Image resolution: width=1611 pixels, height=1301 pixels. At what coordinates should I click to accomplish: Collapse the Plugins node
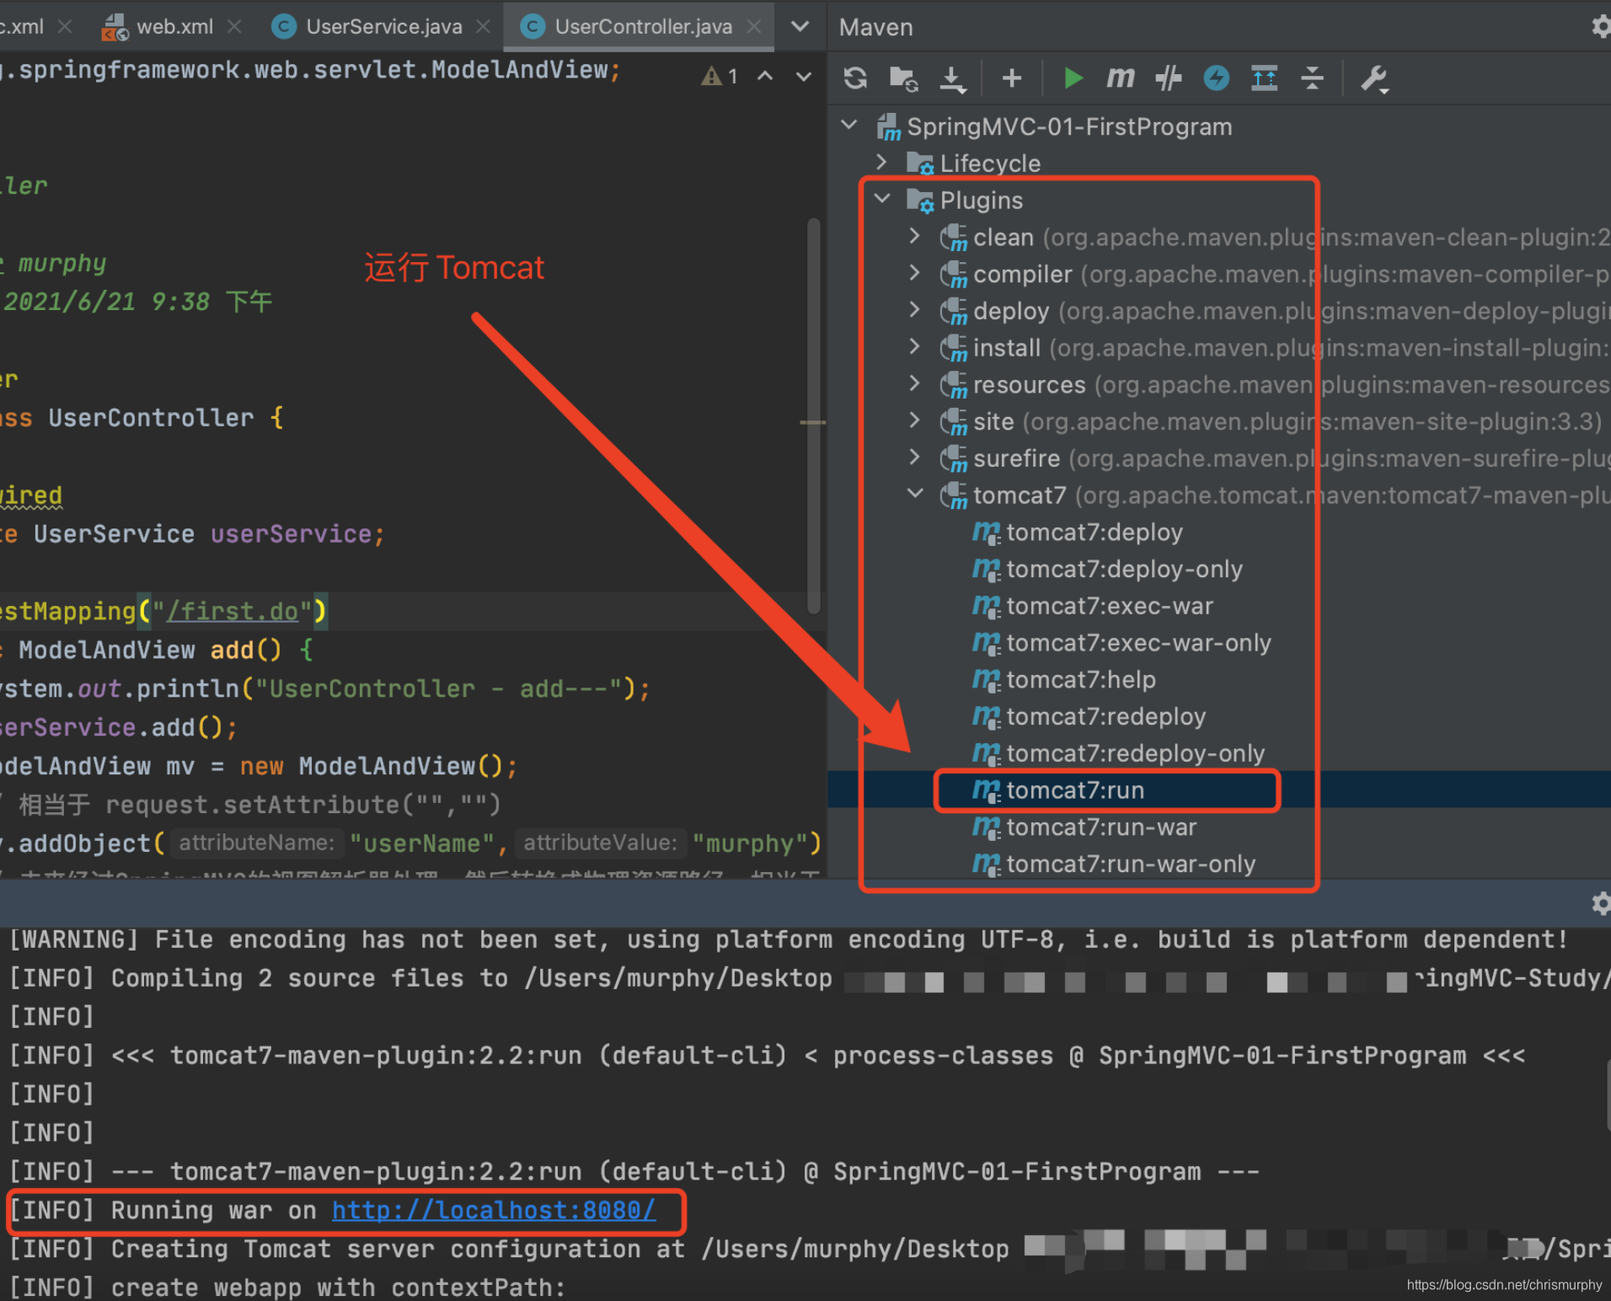point(882,199)
